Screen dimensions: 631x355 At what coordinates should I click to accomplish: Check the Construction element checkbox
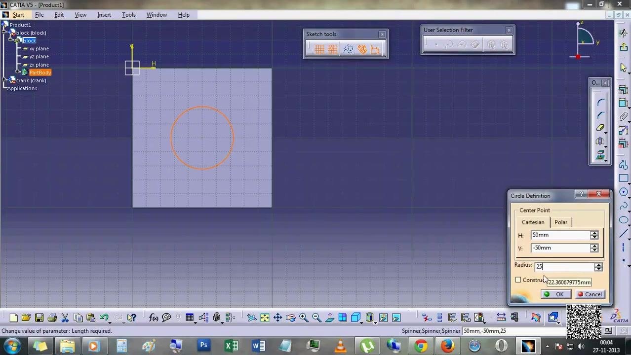point(518,280)
